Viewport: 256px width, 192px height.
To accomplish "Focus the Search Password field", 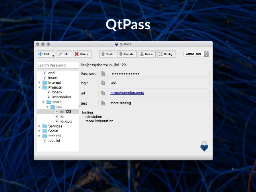I will tap(58, 65).
